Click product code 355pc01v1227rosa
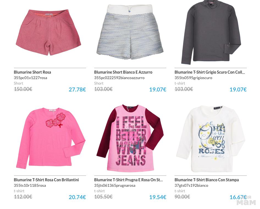This screenshot has width=260, height=209. point(31,78)
